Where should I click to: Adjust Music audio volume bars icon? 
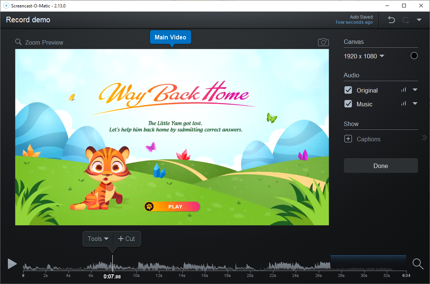click(x=404, y=103)
